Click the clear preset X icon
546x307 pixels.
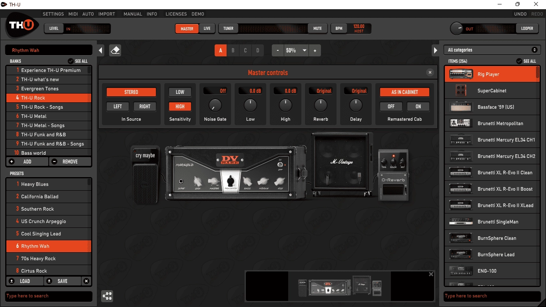tap(86, 281)
